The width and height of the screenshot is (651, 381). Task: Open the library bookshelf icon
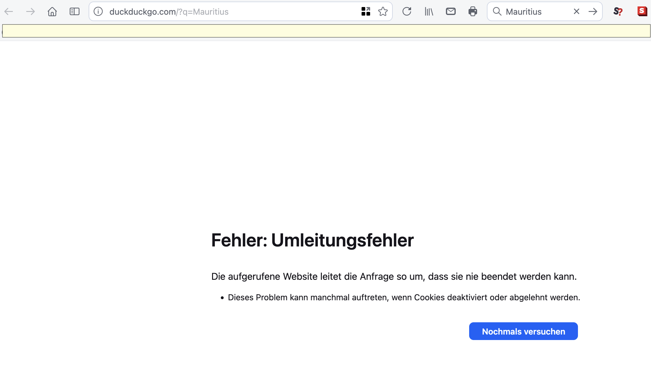[429, 12]
